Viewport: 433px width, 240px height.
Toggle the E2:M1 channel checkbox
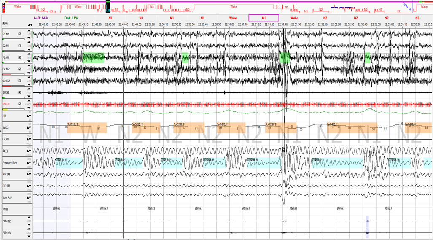20,46
